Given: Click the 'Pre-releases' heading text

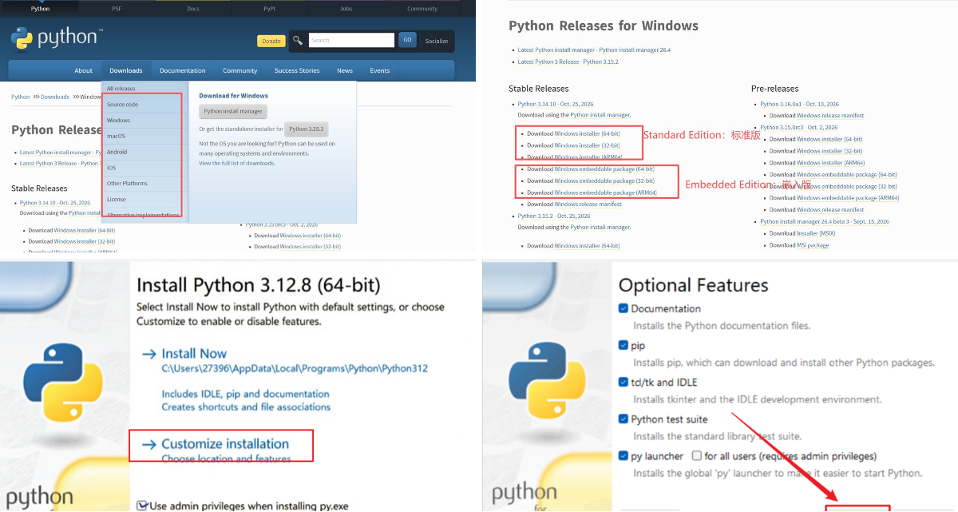Looking at the screenshot, I should (774, 89).
